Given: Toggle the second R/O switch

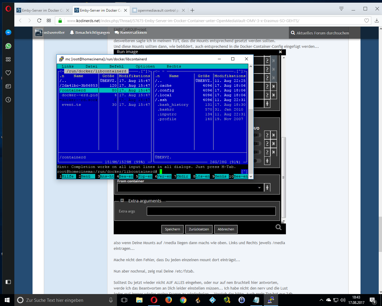Looking at the screenshot, I should [257, 144].
